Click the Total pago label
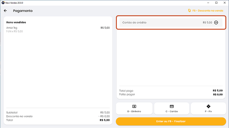 click(x=126, y=91)
